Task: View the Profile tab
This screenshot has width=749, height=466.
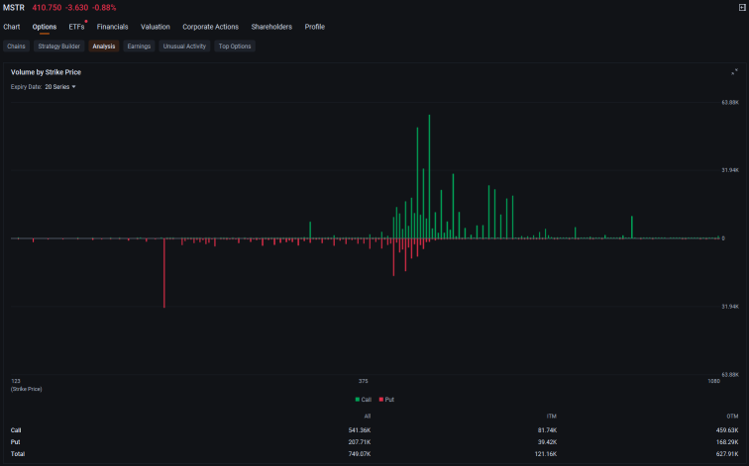Action: (x=315, y=27)
